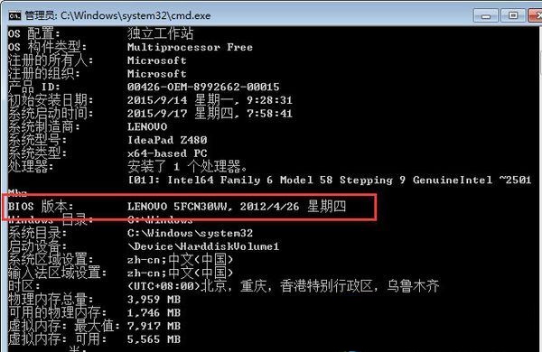Click the system type 'x64-based PC'
The image size is (542, 352).
click(167, 153)
